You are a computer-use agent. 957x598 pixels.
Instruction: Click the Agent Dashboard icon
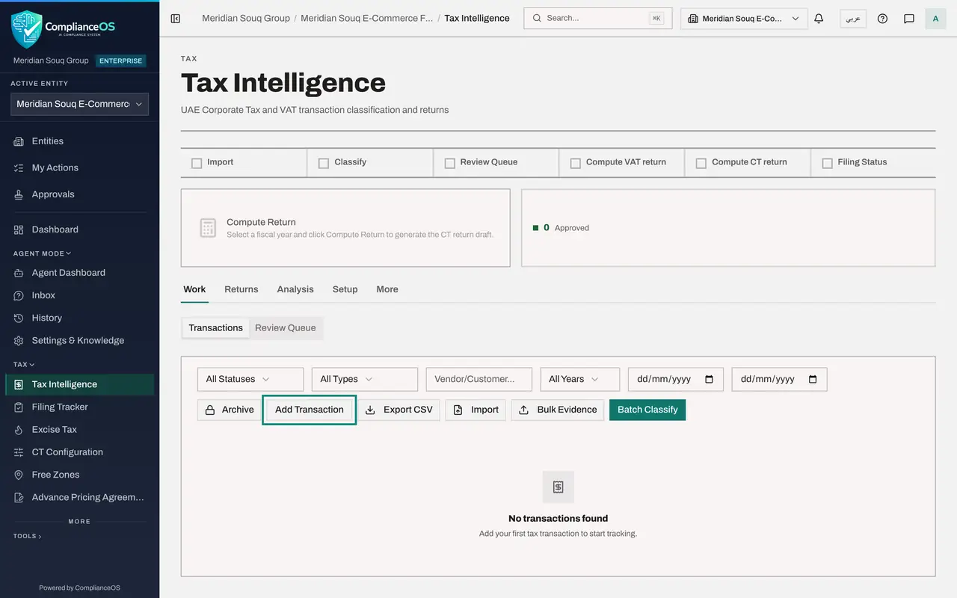[19, 273]
